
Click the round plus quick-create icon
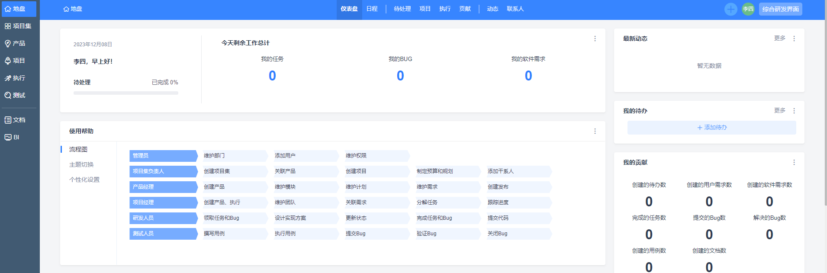coord(731,9)
